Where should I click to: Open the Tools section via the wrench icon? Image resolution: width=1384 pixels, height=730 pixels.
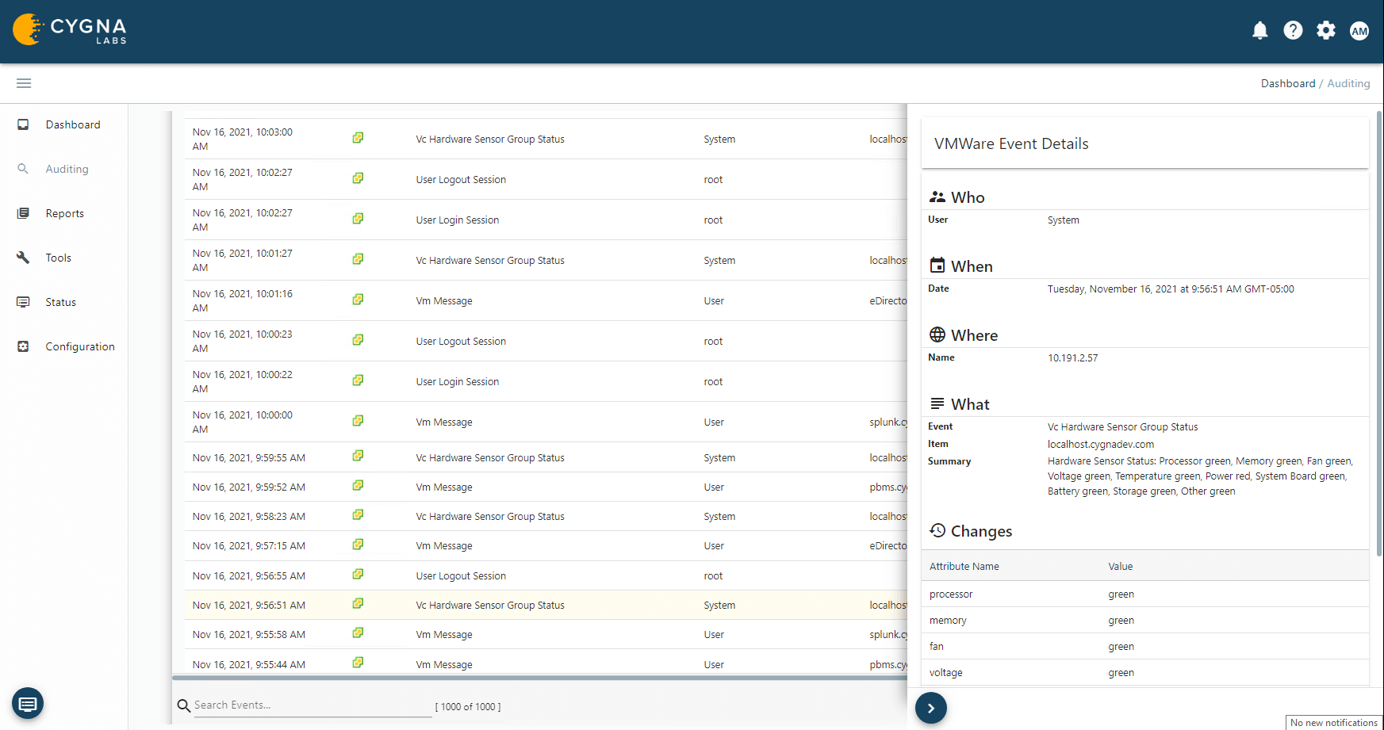click(23, 257)
